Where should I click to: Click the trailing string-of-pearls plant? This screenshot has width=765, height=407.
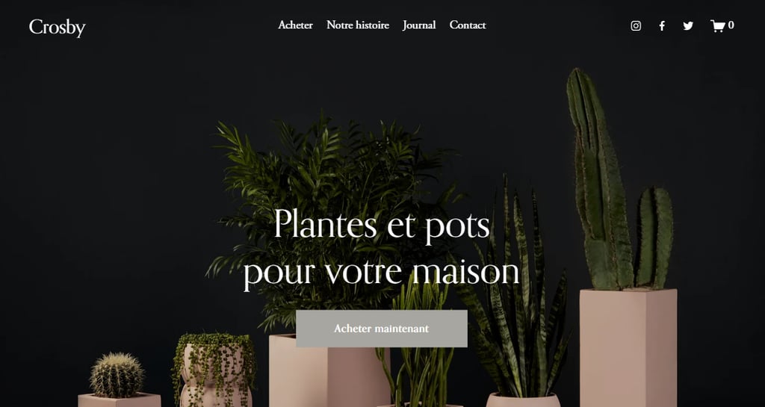click(x=214, y=366)
